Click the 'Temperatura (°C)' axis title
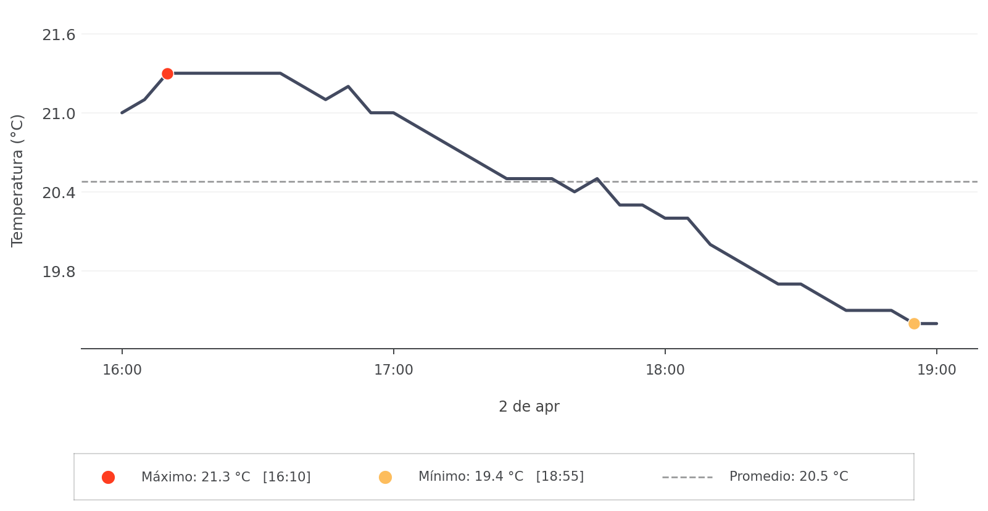Image resolution: width=988 pixels, height=511 pixels. pos(17,180)
